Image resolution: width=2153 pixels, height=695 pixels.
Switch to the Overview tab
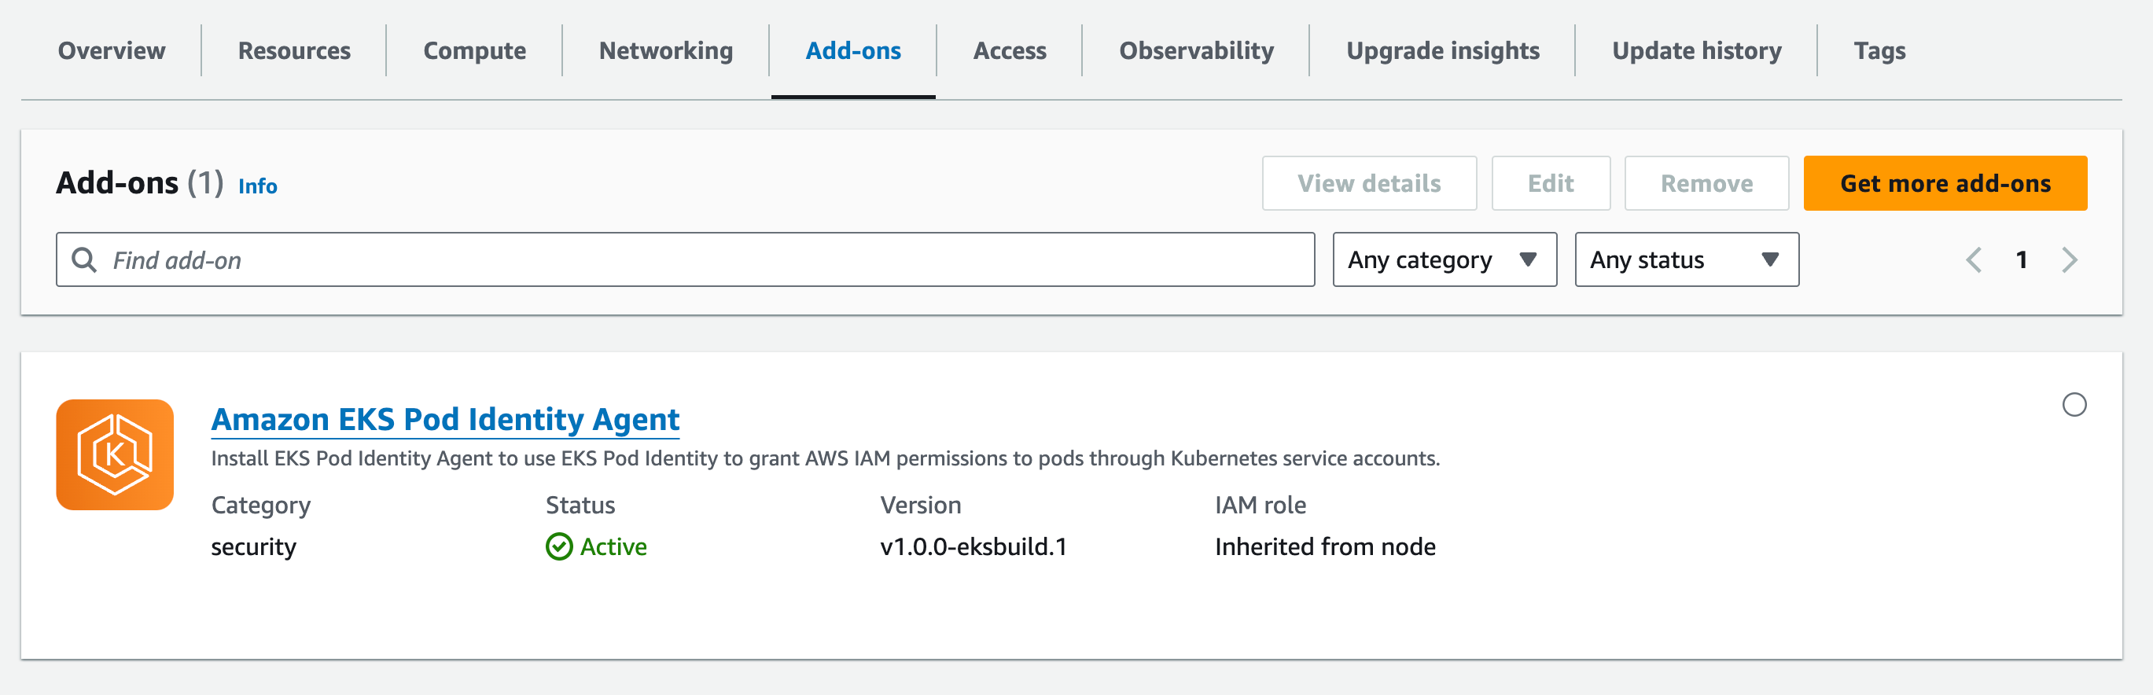[x=111, y=51]
